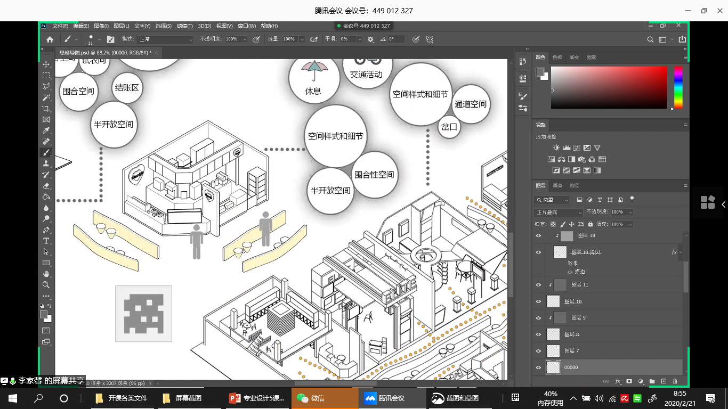
Task: Click the symmetry butterfly icon
Action: tap(430, 39)
